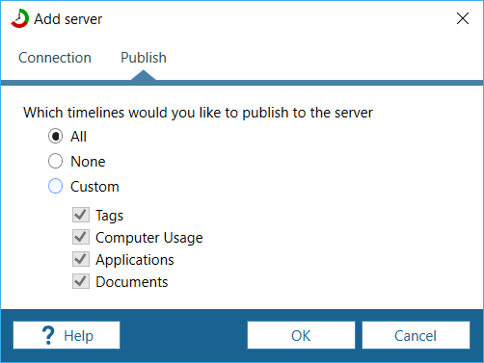Click the Cancel button

(x=416, y=335)
